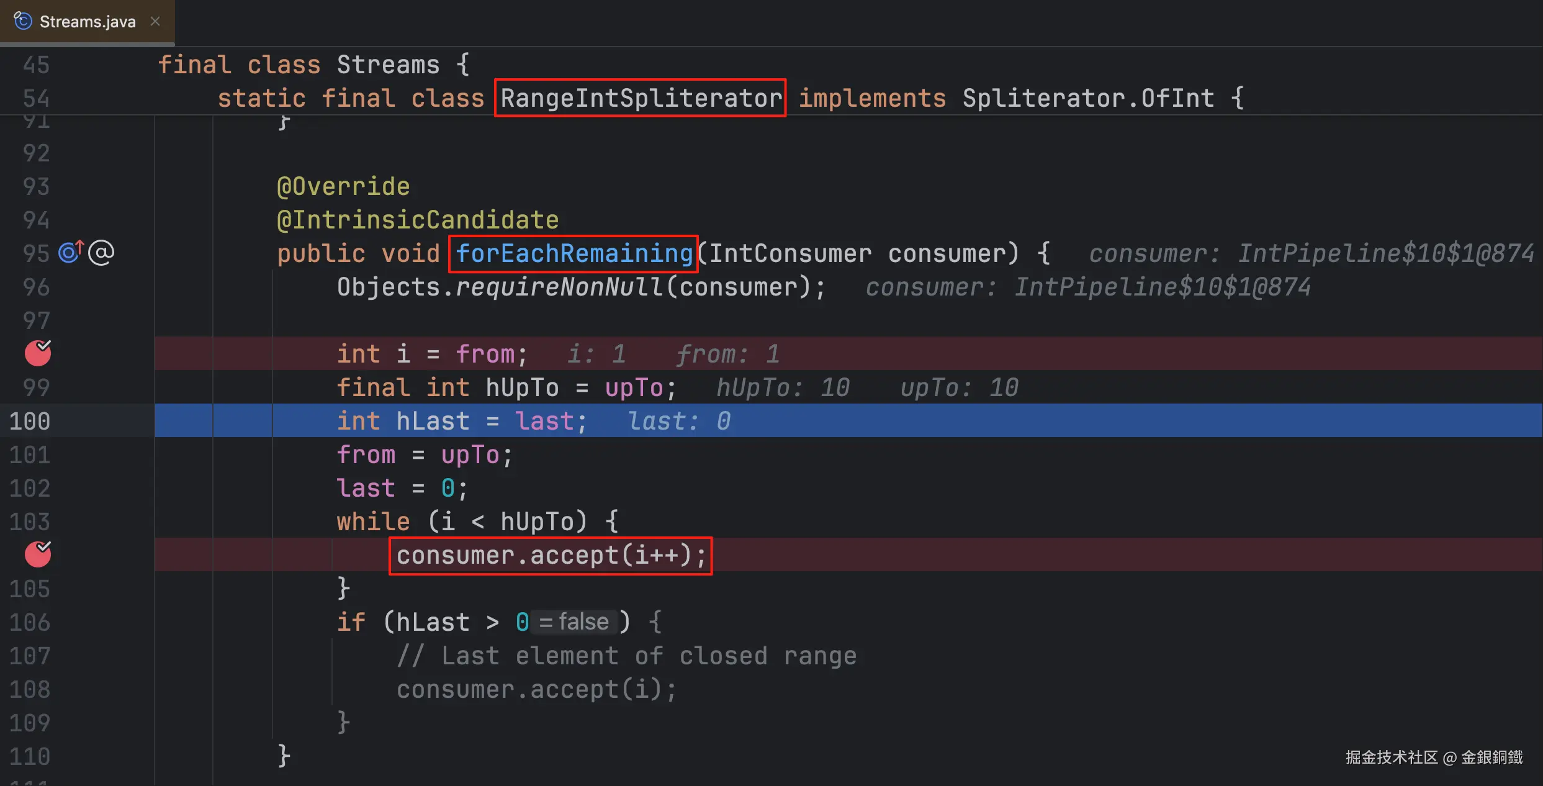Select the Streams.java tab
The image size is (1543, 786).
tap(87, 22)
